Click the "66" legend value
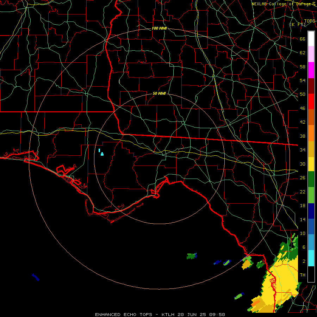 coord(303,39)
